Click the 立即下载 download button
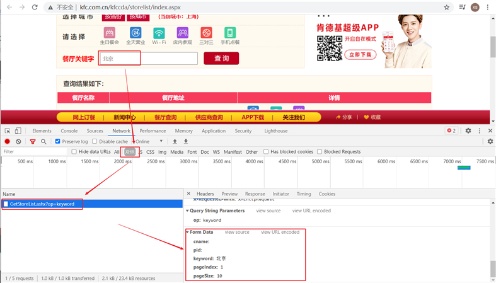The image size is (496, 283). point(360,54)
